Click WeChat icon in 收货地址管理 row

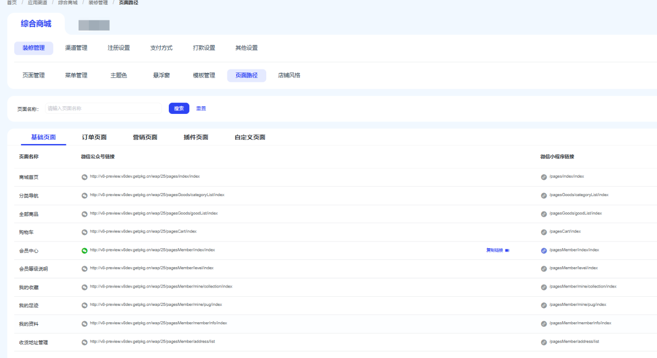tap(85, 343)
